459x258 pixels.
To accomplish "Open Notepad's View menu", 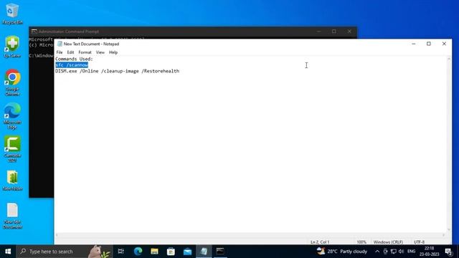I will (x=100, y=52).
